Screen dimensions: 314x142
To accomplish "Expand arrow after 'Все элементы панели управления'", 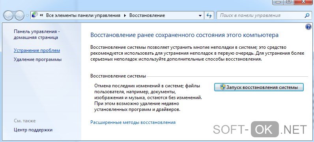I will coord(125,15).
